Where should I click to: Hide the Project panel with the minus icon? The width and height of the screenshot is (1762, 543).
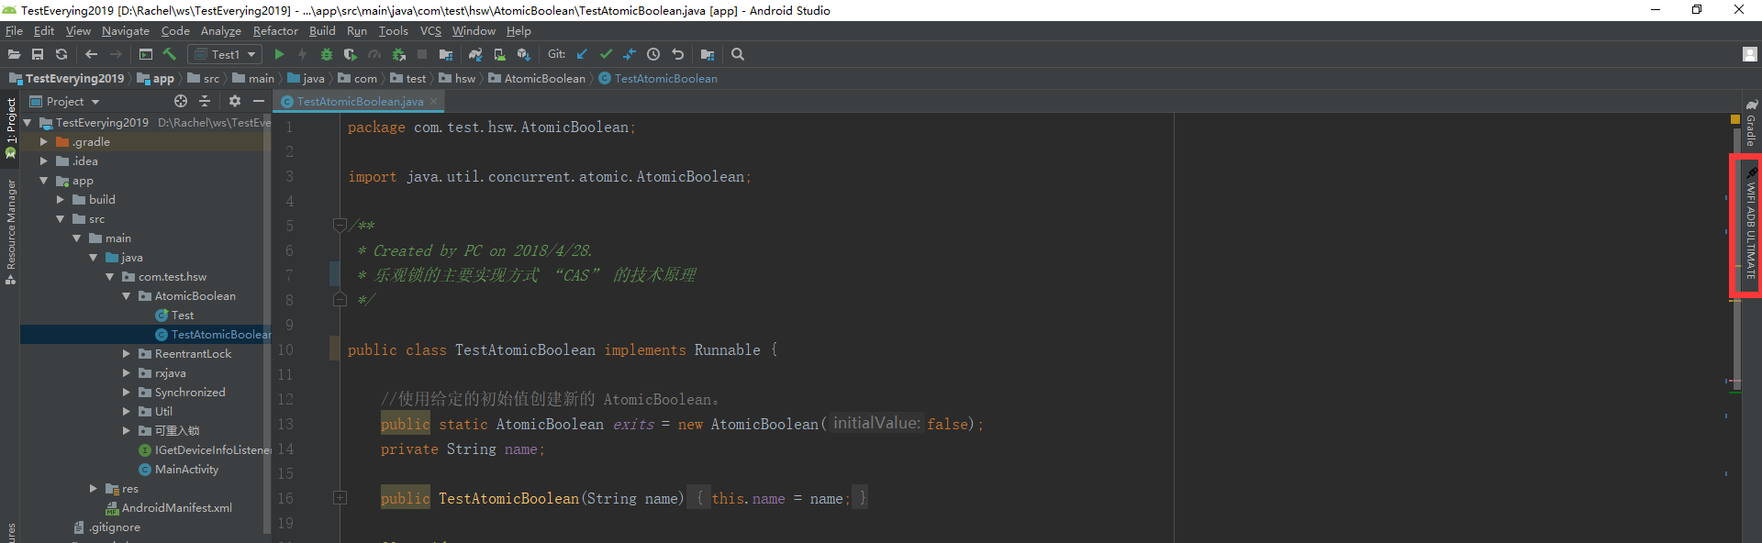coord(259,101)
